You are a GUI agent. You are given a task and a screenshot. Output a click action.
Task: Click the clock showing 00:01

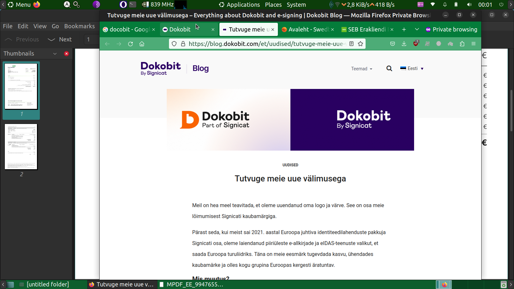485,4
